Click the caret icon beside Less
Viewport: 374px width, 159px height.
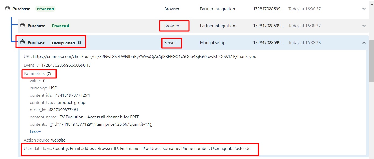pyautogui.click(x=40, y=132)
